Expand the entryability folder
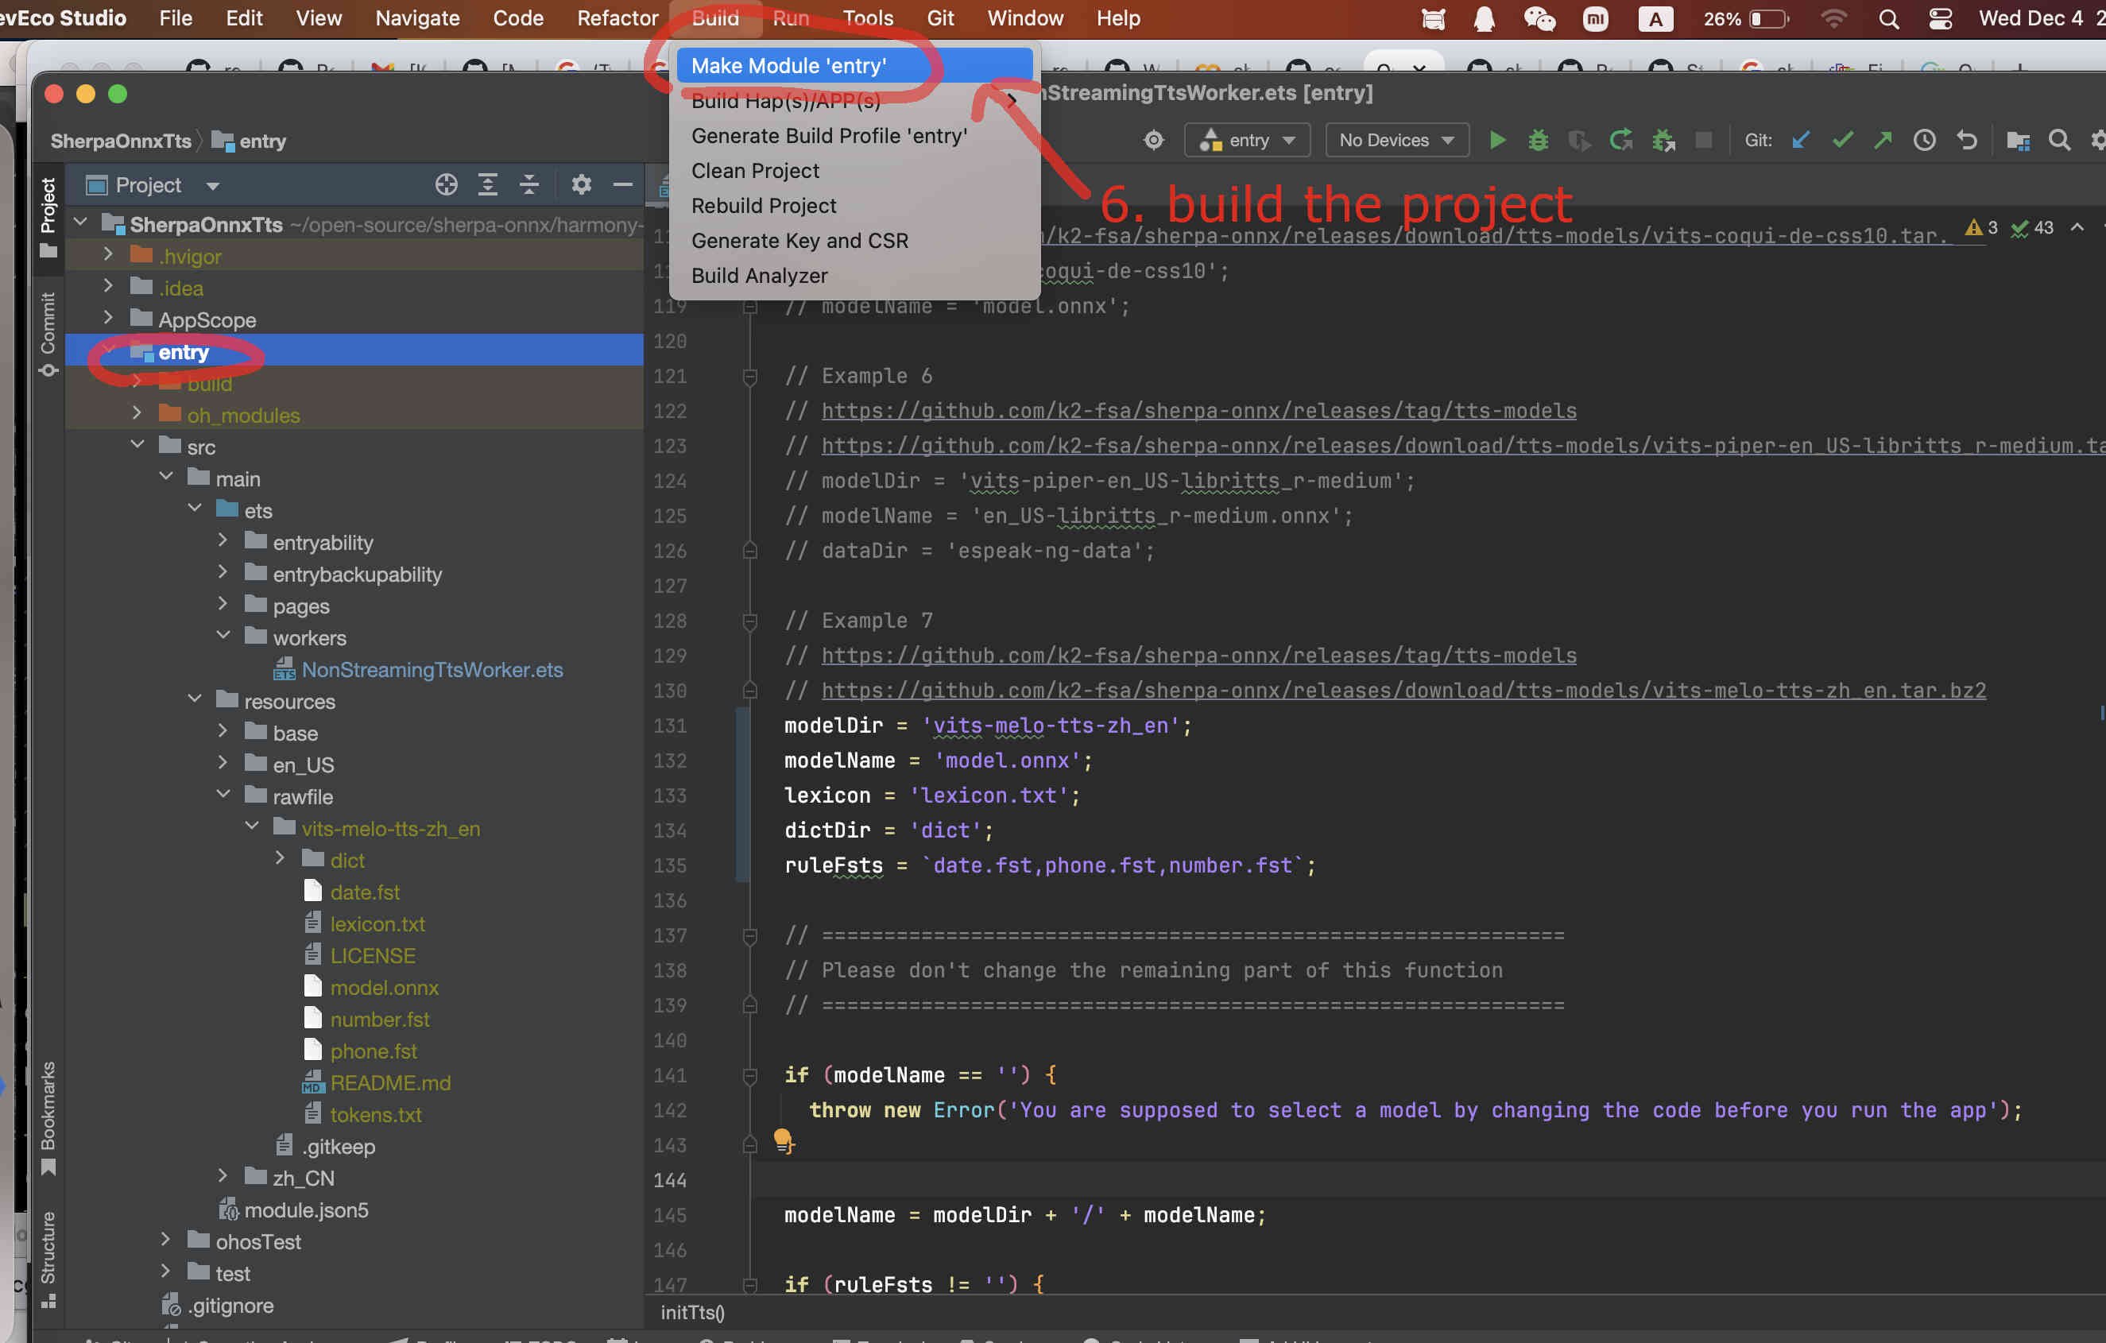The height and width of the screenshot is (1343, 2106). pos(223,541)
